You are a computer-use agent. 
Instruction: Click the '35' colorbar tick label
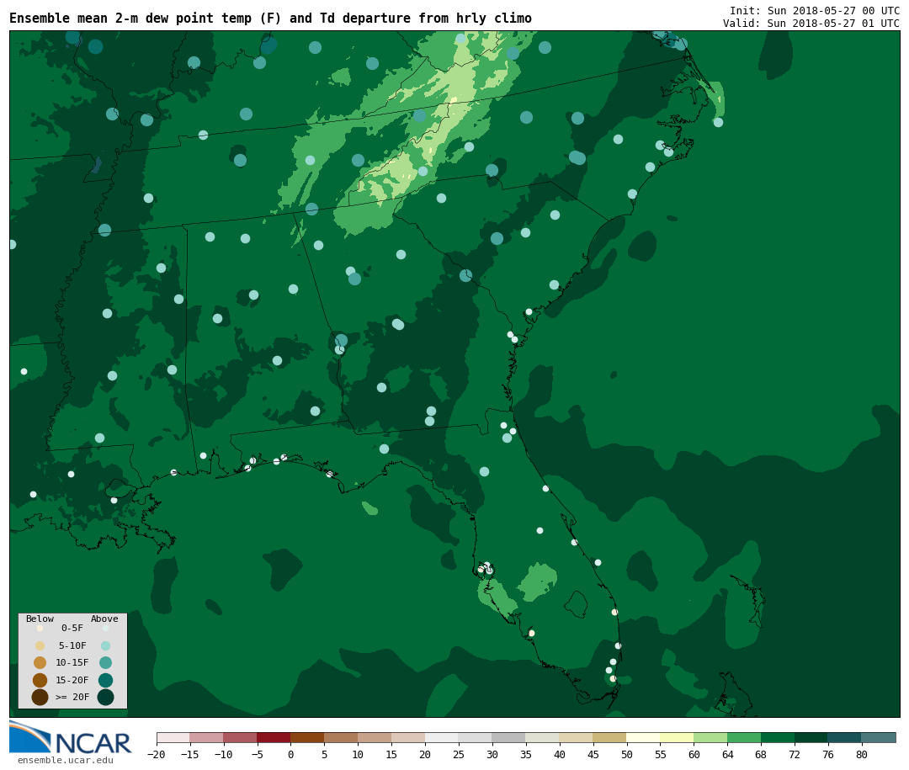[x=526, y=755]
